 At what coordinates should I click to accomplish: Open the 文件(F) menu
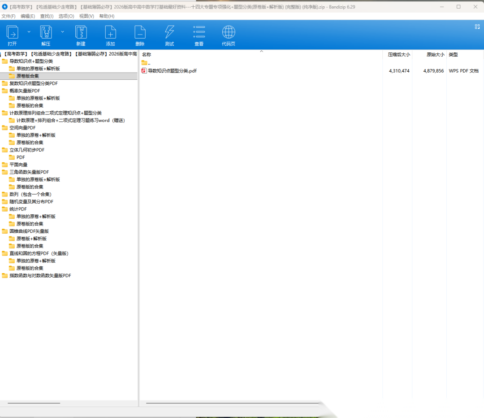click(x=8, y=16)
